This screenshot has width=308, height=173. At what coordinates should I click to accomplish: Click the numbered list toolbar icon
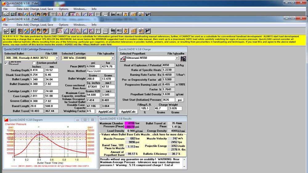(x=105, y=31)
